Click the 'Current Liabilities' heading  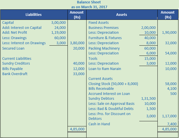pyautogui.click(x=17, y=58)
